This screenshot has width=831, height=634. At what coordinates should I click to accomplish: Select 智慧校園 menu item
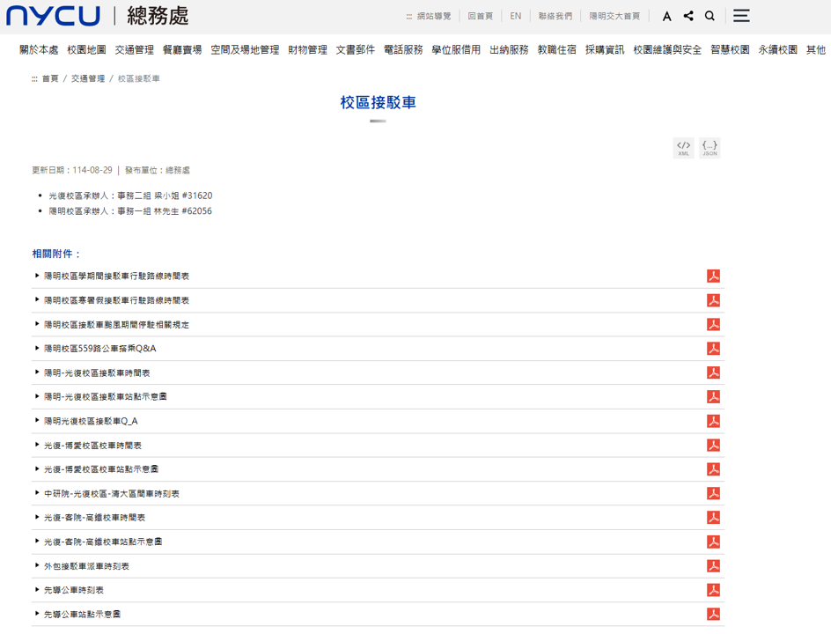730,50
